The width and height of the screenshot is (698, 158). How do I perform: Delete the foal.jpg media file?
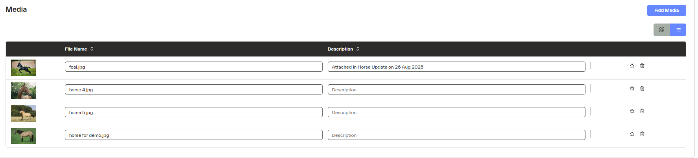coord(642,66)
